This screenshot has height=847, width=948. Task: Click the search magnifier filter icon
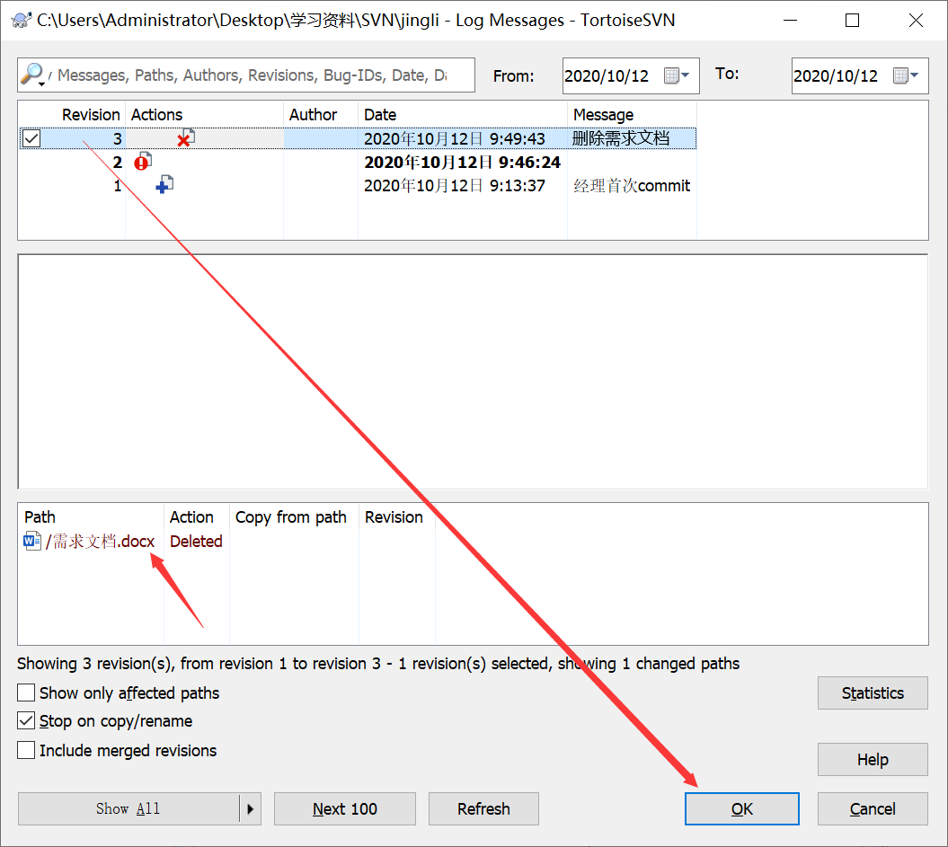pos(32,75)
